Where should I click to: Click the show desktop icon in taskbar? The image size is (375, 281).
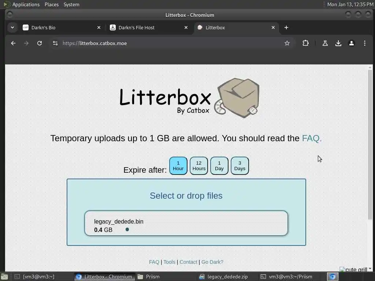tap(4, 277)
